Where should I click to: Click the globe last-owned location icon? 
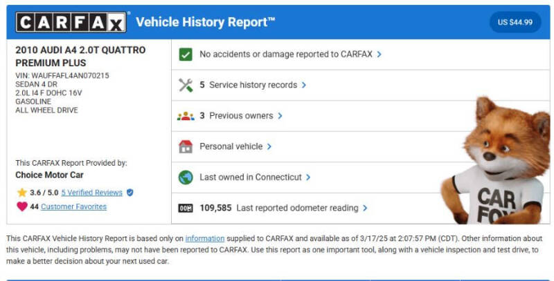[x=186, y=177]
